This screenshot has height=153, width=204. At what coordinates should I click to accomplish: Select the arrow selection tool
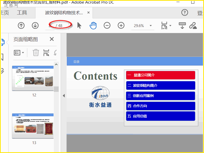[79, 25]
